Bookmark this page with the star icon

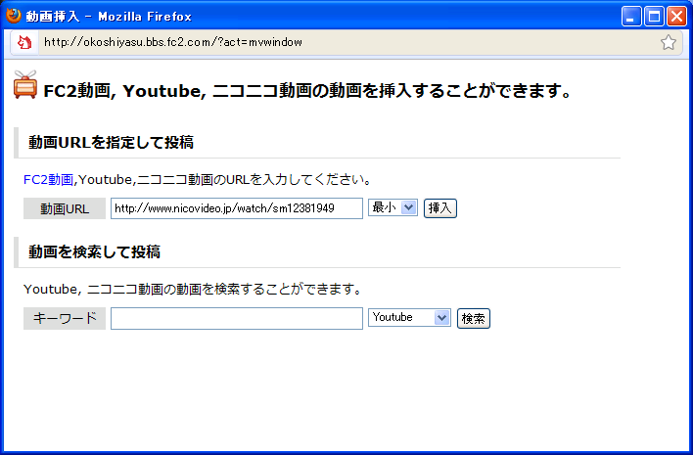point(669,43)
